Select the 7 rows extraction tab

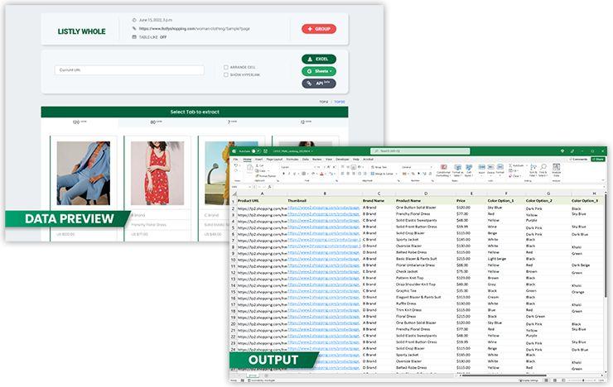click(x=232, y=122)
